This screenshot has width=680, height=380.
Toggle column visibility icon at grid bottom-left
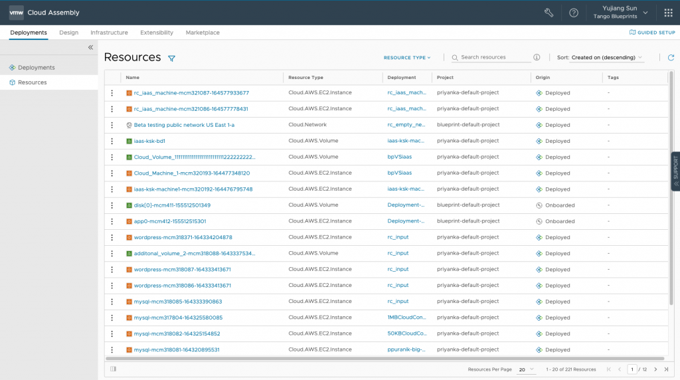click(113, 369)
